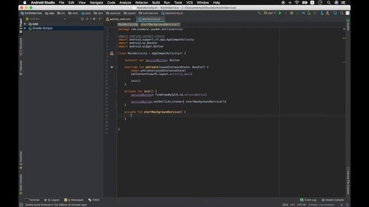Click the collapse all icon in Project panel
This screenshot has width=369, height=207.
pyautogui.click(x=87, y=19)
